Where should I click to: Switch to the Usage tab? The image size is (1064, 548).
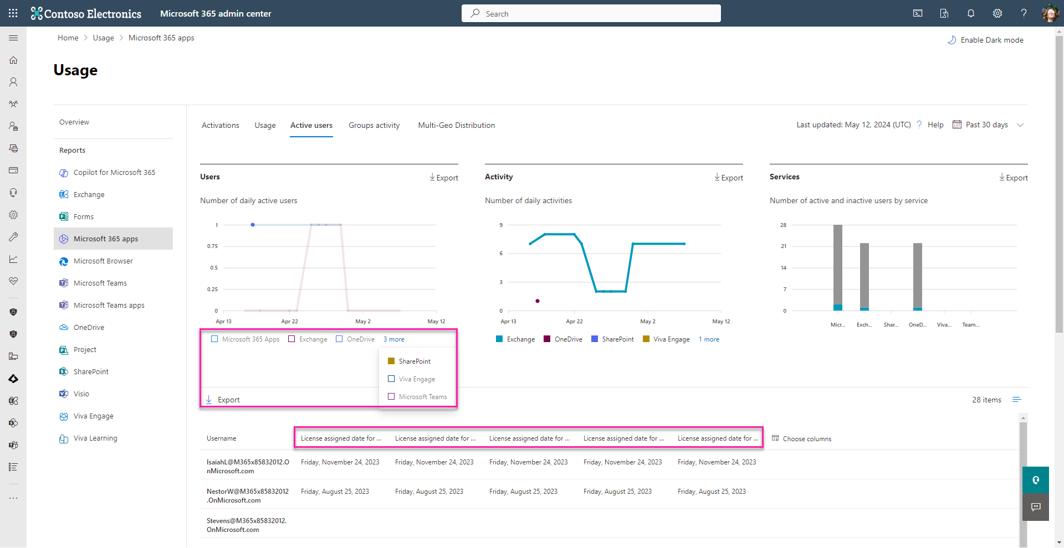click(265, 126)
